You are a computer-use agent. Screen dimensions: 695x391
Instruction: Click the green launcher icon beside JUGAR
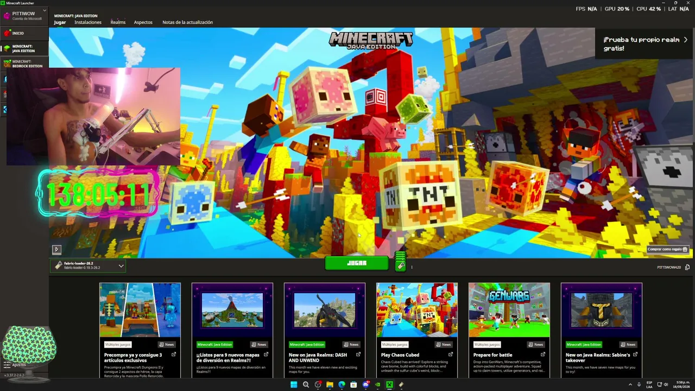(x=400, y=261)
